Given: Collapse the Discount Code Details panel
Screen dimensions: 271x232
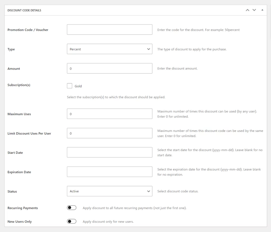Looking at the screenshot, I should coord(262,10).
